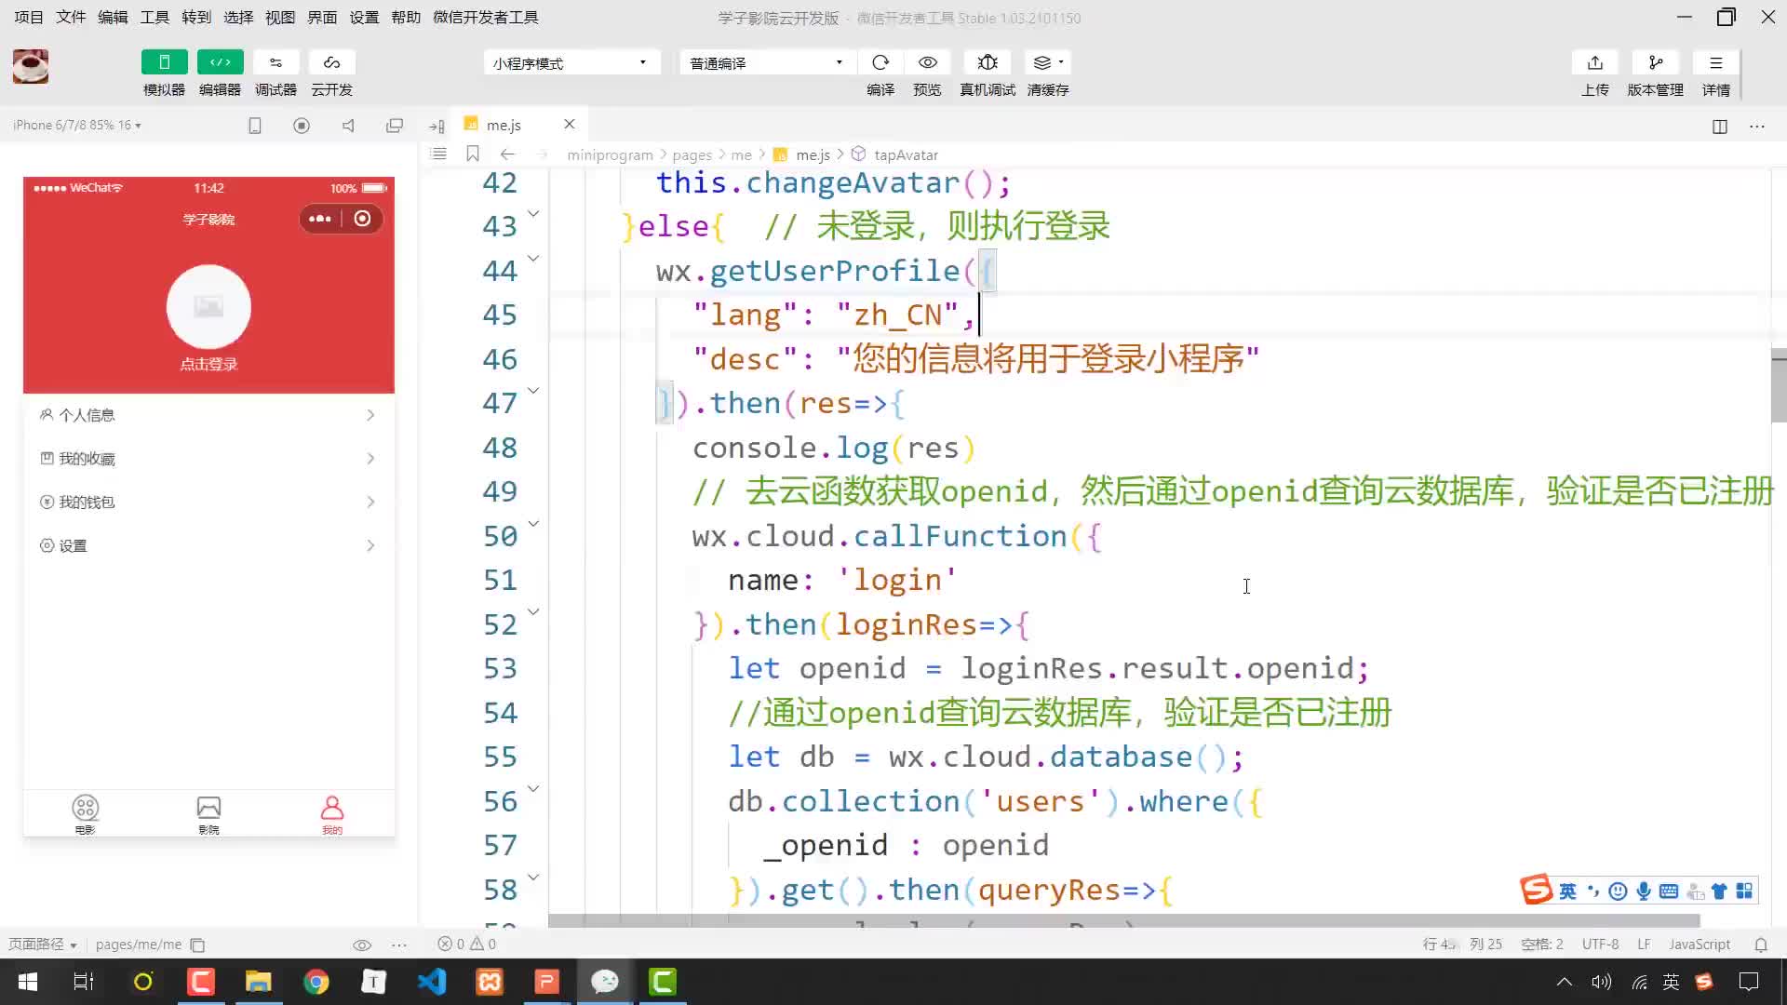This screenshot has height=1005, width=1787.
Task: Open Chrome from the taskbar
Action: 316,982
